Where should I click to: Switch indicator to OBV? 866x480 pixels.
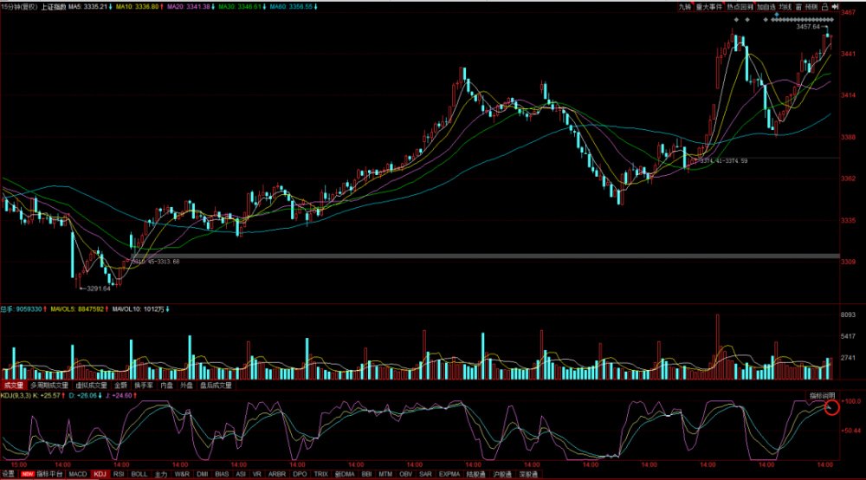406,474
